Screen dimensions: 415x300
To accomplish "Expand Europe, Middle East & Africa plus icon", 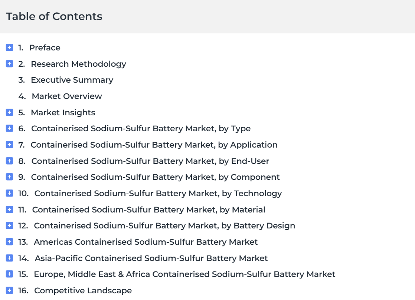I will point(9,274).
